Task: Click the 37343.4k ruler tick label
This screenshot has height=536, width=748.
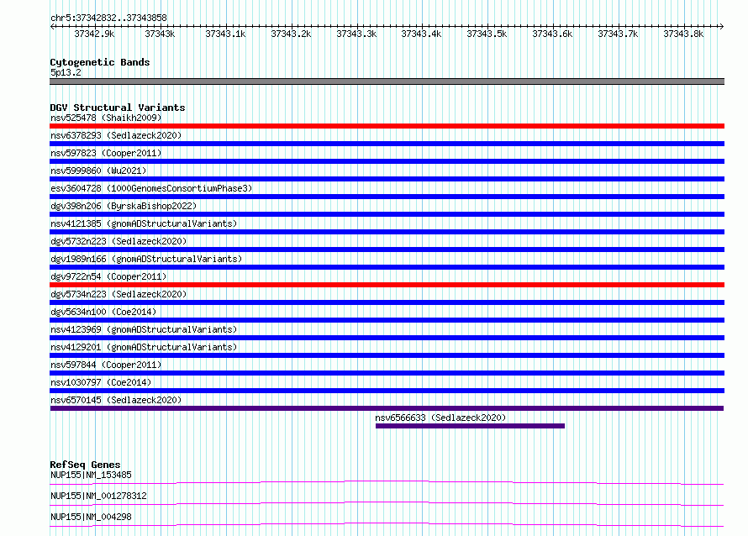Action: 421,34
